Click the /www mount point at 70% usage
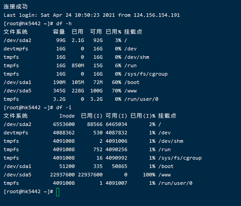Screen dimensions: 241x206 [x=130, y=91]
